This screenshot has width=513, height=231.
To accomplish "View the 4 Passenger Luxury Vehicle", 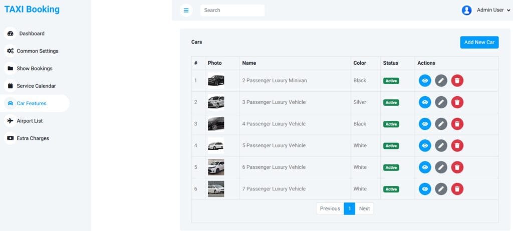I will pyautogui.click(x=425, y=124).
